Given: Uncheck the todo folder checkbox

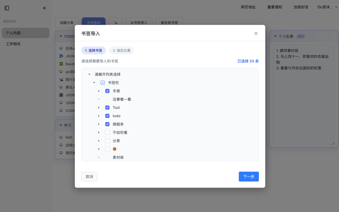Looking at the screenshot, I should [x=107, y=116].
